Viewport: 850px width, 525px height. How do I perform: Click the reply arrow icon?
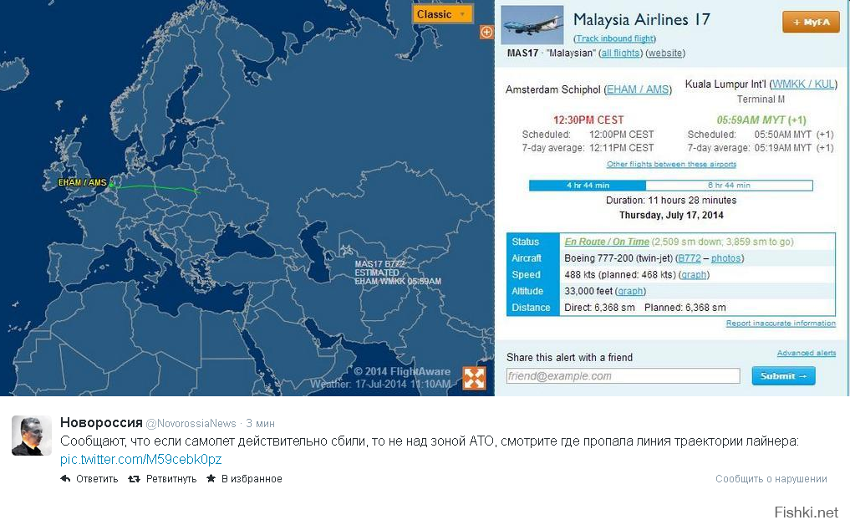point(65,478)
